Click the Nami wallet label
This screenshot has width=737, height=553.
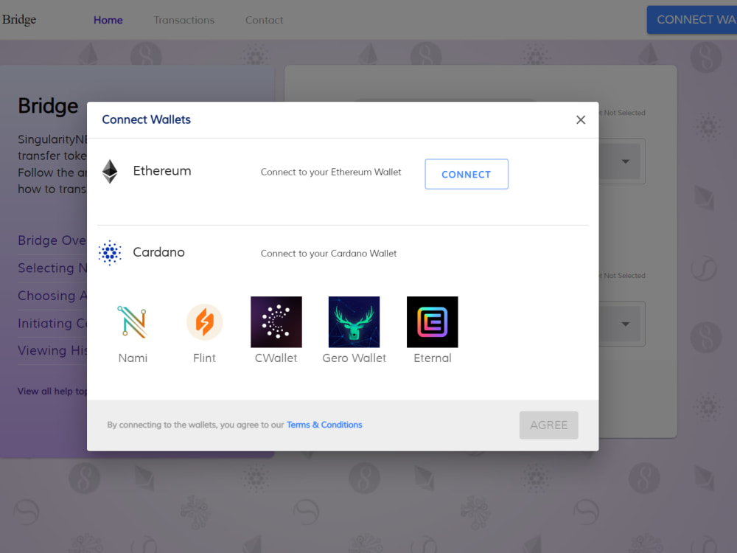point(133,358)
